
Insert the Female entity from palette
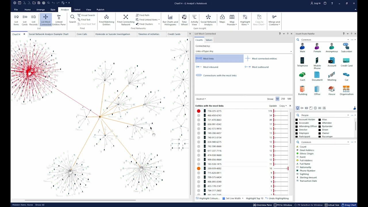coord(317,48)
